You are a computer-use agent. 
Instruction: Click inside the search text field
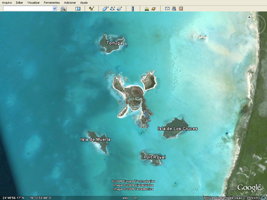click(28, 9)
